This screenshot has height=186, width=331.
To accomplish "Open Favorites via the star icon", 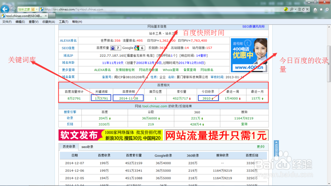I will click(321, 9).
